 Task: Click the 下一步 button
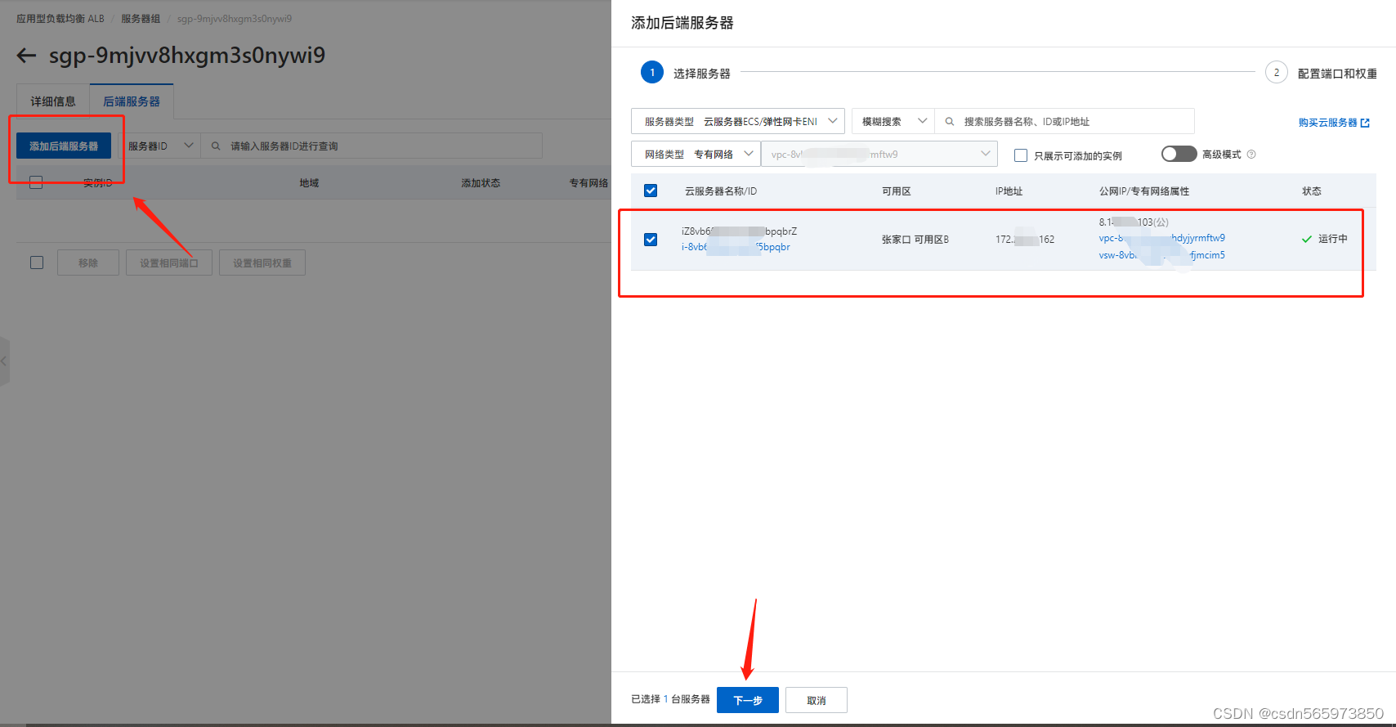748,700
